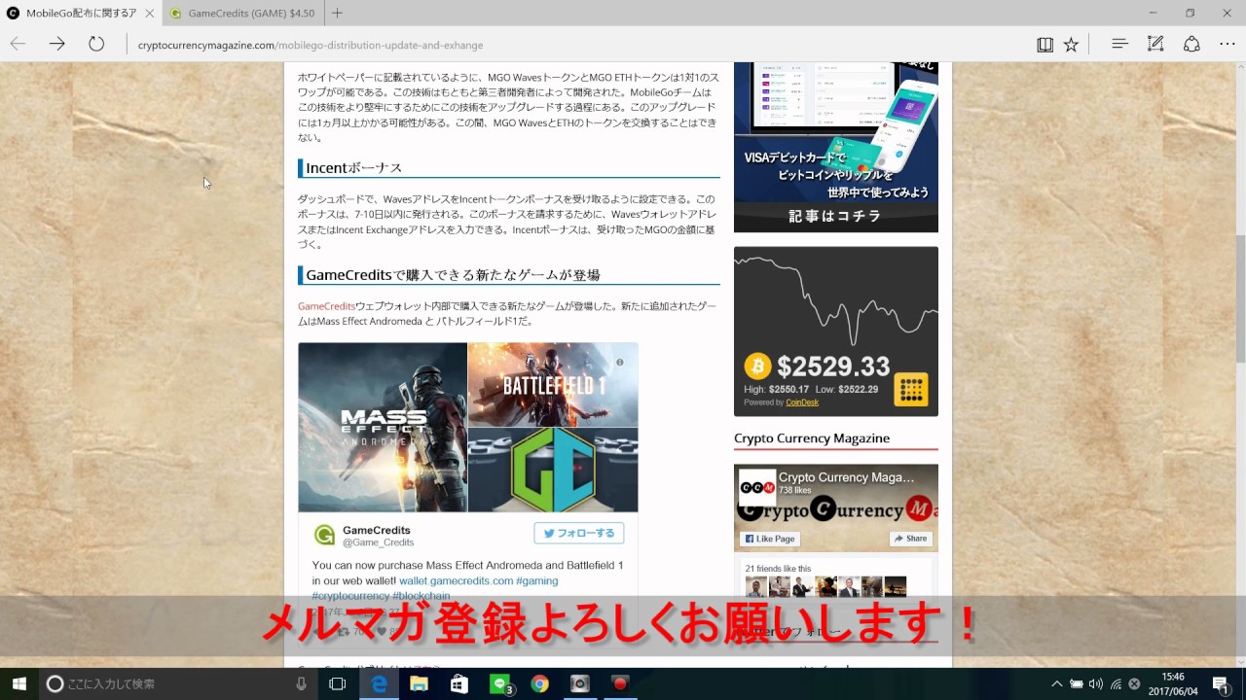Add page to favorites star icon
This screenshot has width=1246, height=700.
click(x=1071, y=44)
